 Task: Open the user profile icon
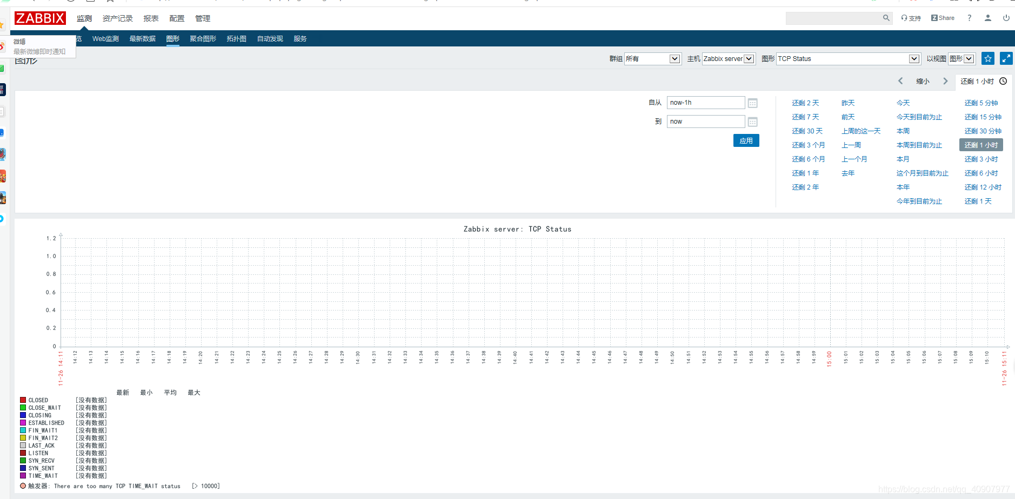[x=988, y=18]
